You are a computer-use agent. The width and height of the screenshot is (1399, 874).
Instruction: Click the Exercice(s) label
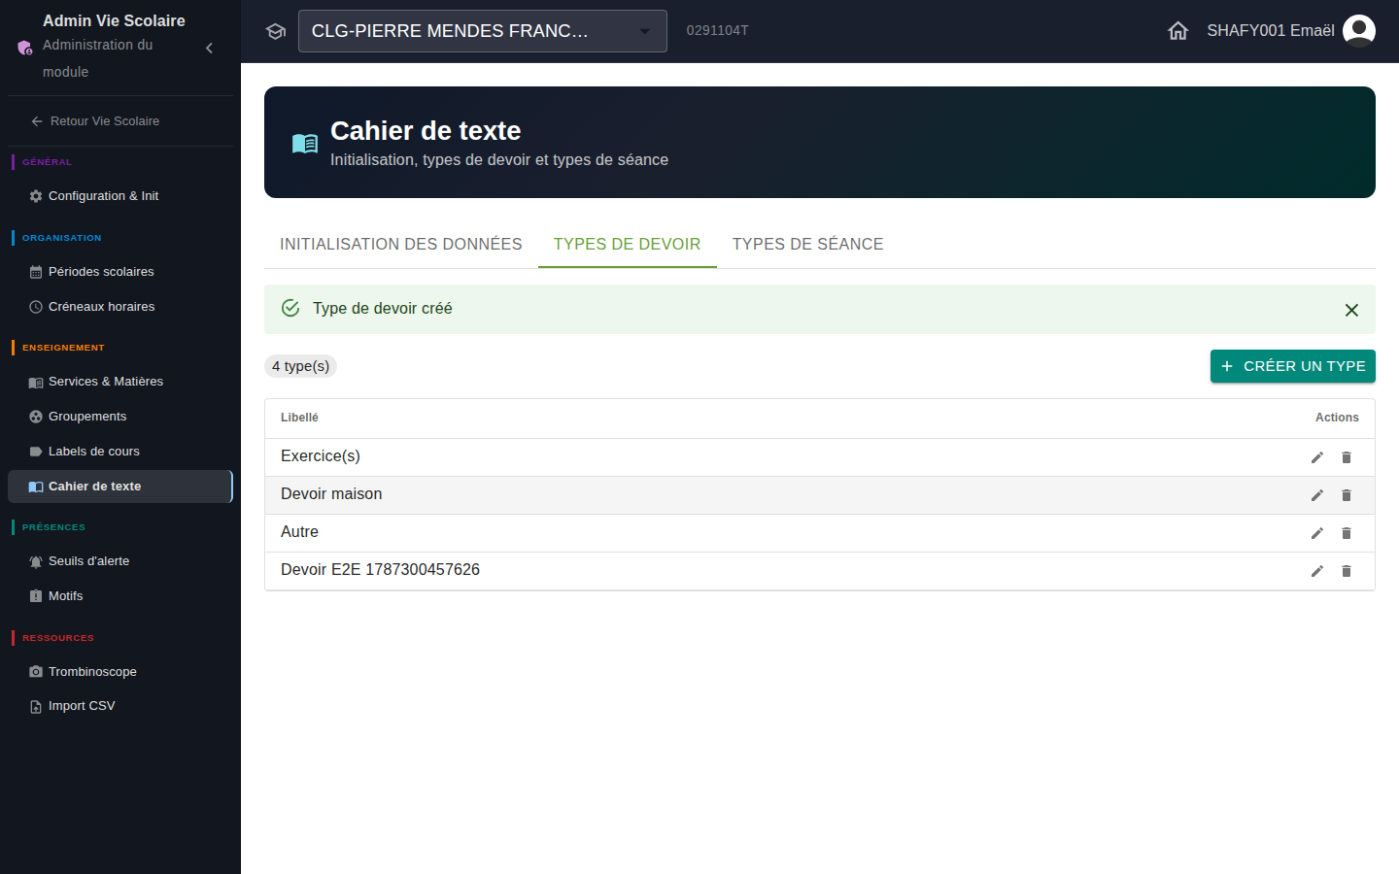click(321, 456)
